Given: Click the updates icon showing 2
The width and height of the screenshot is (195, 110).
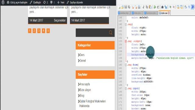Looking at the screenshot, I should coord(45,2).
